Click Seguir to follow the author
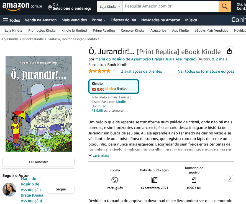This screenshot has height=204, width=246. click(x=61, y=189)
